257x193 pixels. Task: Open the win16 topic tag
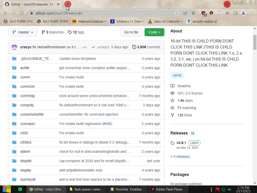[177, 75]
